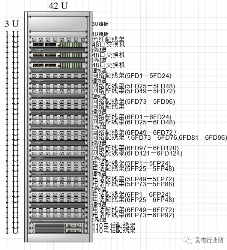Click the '3U挡板' label
Screen dimensions: 227x250
click(x=100, y=24)
